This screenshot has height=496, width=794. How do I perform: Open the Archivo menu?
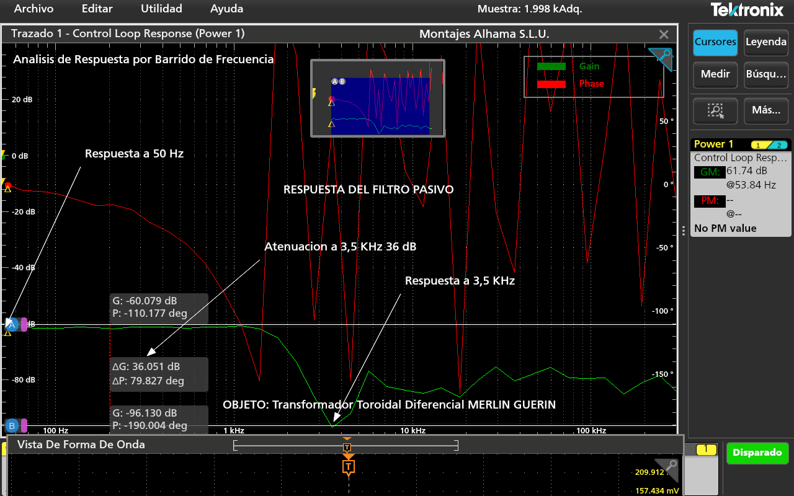click(x=33, y=9)
